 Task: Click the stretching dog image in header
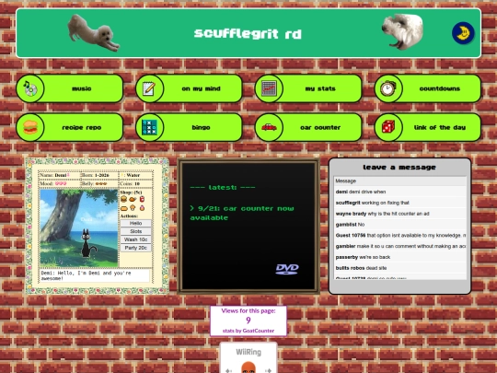[x=94, y=32]
